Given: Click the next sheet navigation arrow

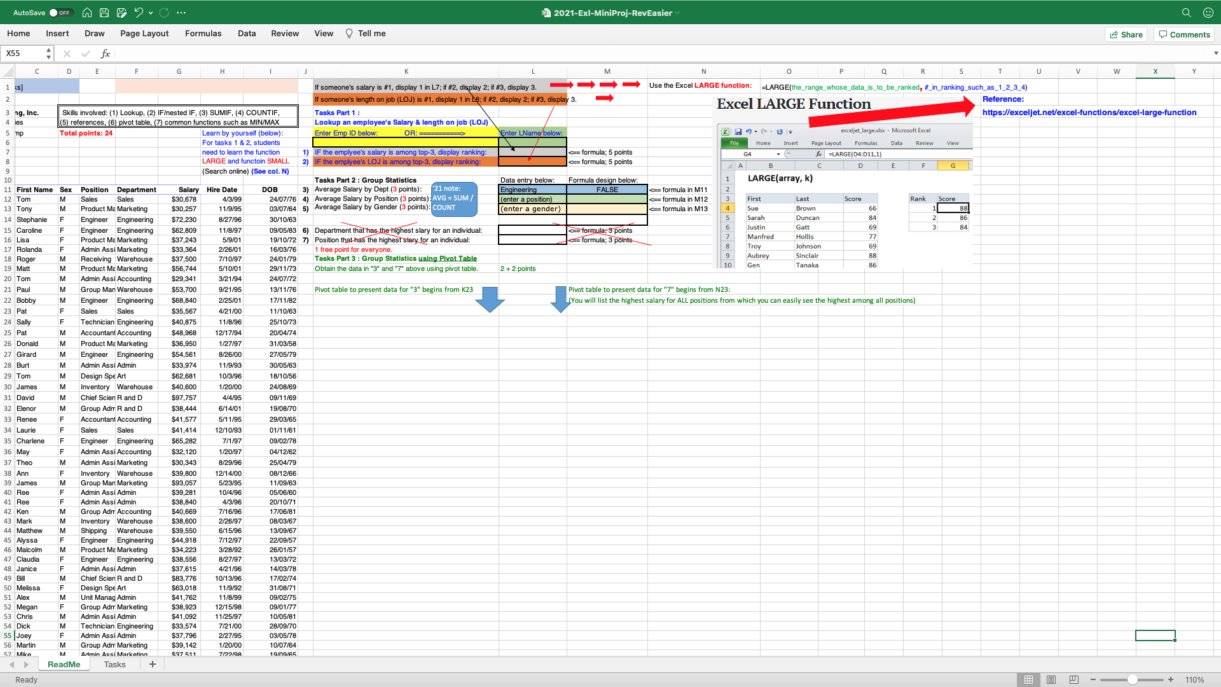Looking at the screenshot, I should 26,664.
